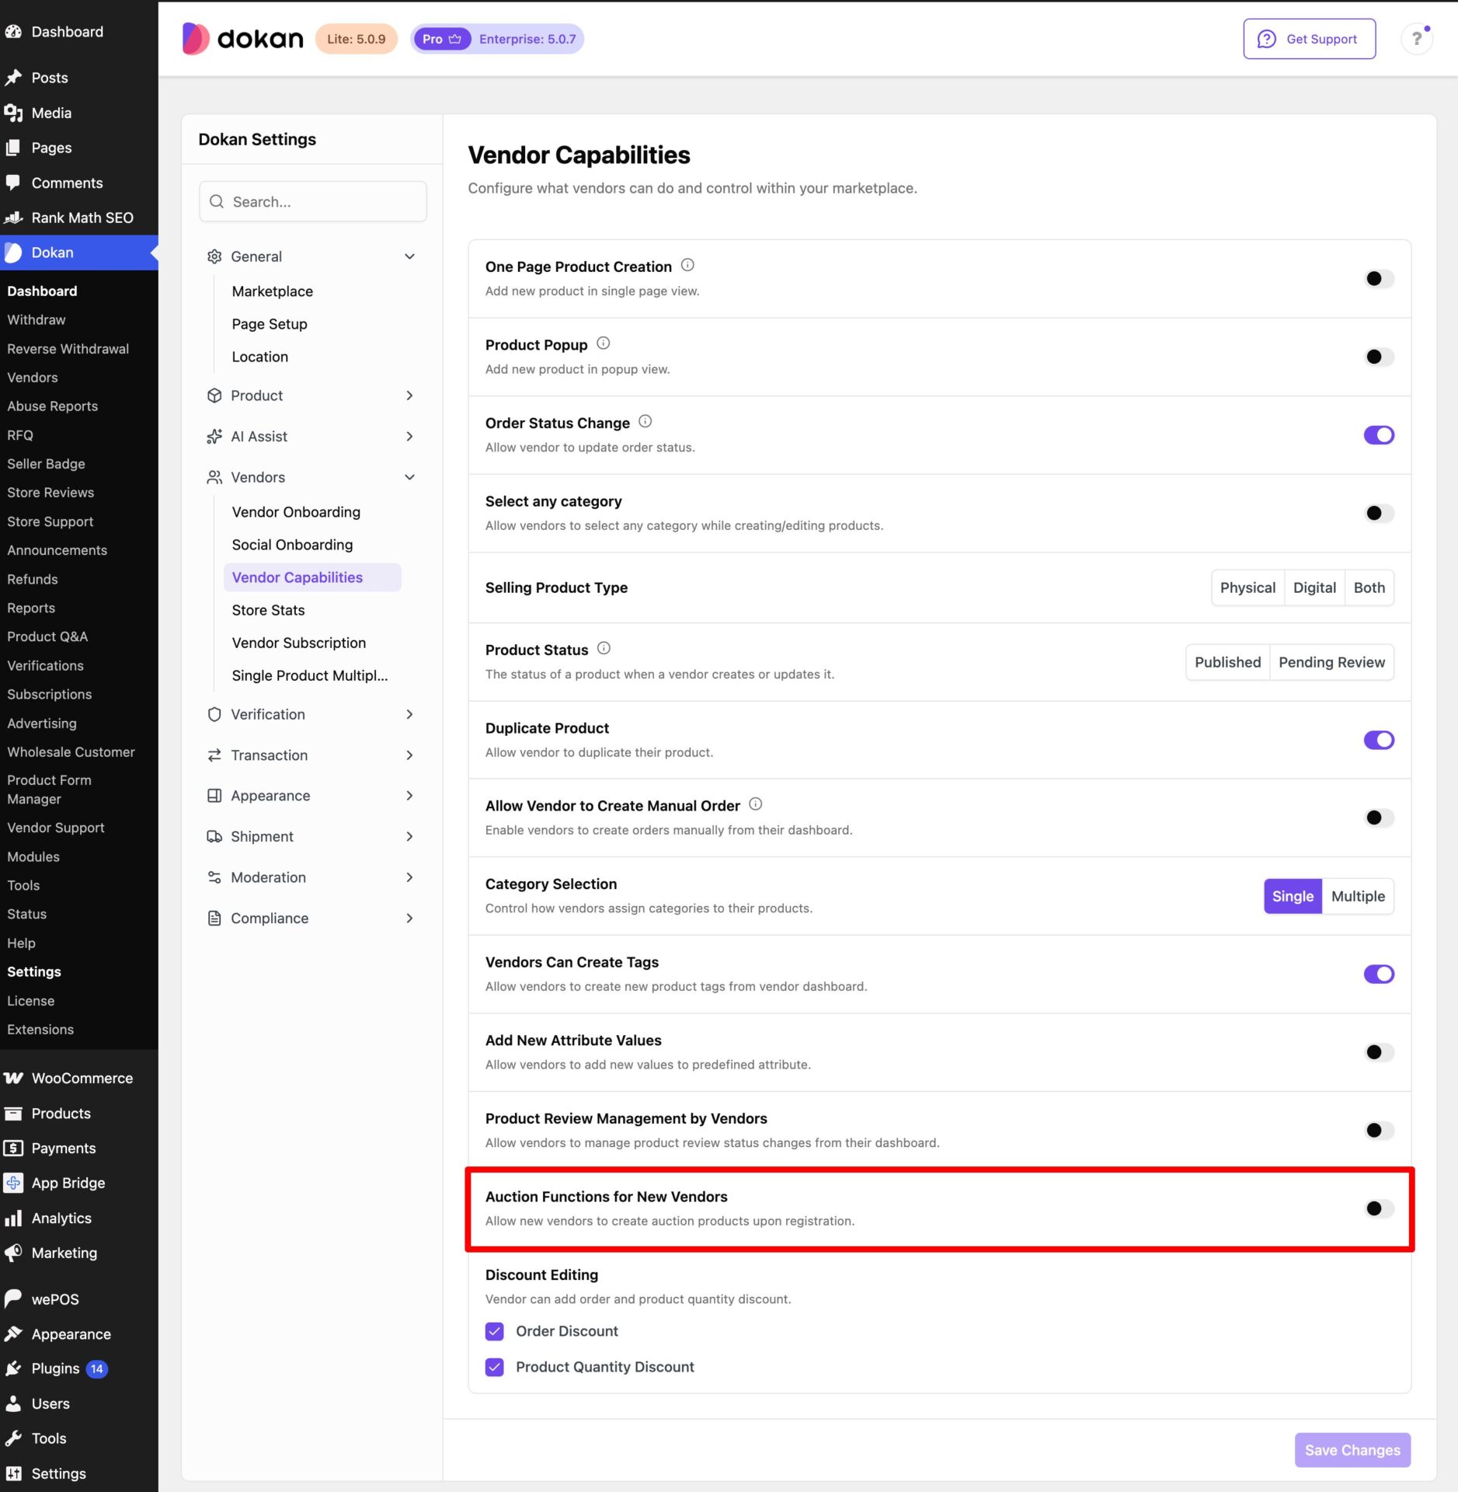Set Product Status to Pending Review
This screenshot has height=1492, width=1458.
click(1331, 662)
